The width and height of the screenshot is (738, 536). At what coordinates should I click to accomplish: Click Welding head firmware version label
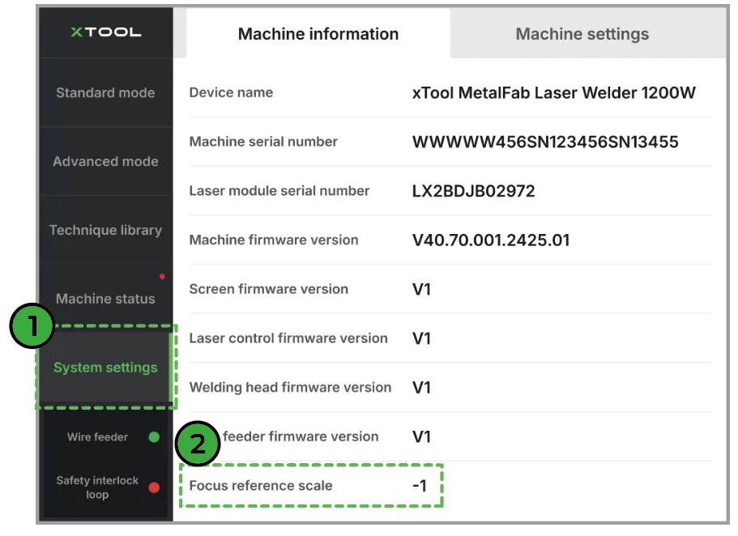(x=290, y=387)
